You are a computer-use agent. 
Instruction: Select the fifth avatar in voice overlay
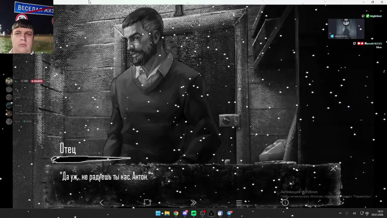click(9, 113)
